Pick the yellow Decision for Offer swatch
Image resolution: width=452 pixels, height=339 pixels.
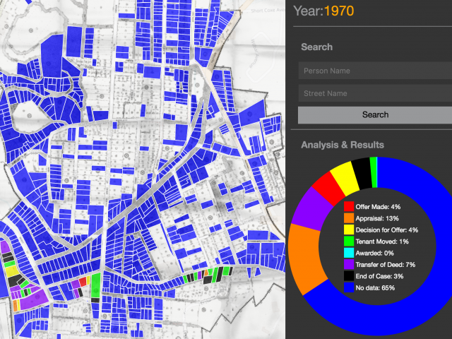click(349, 230)
